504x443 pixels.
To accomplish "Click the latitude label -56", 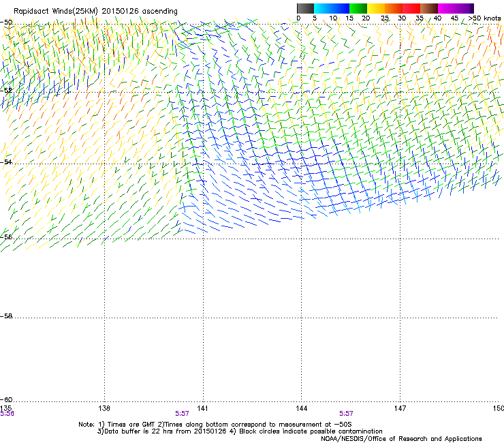I will click(6, 236).
